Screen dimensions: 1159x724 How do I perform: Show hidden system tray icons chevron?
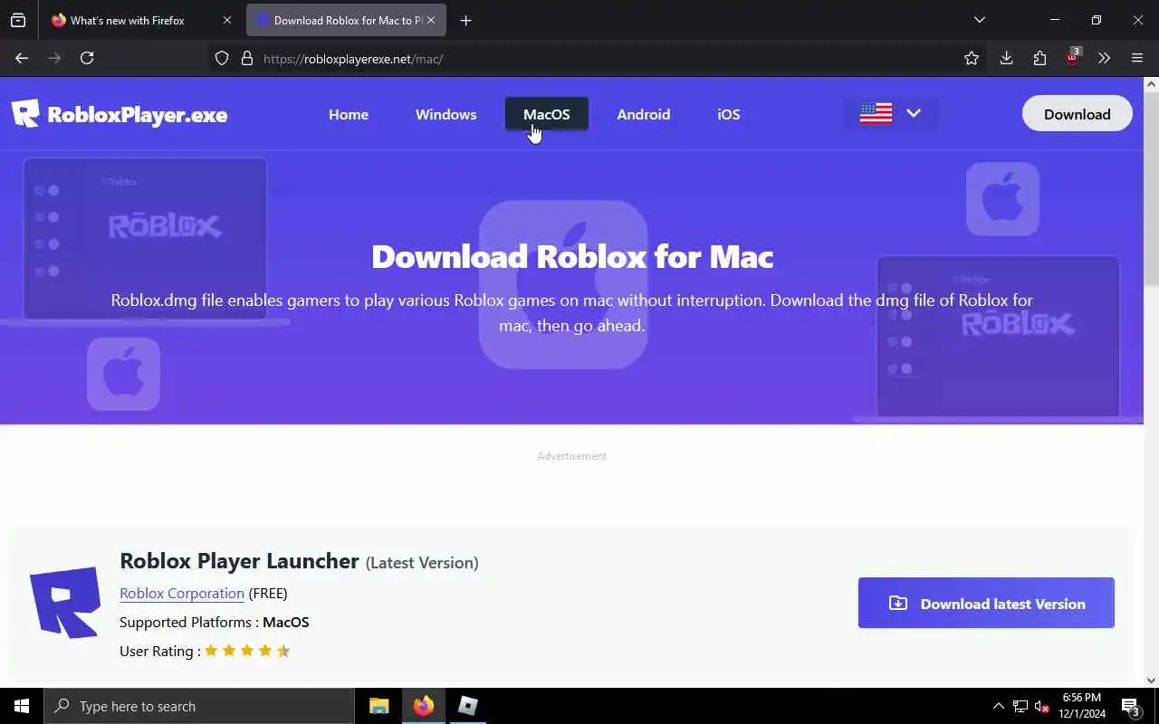999,706
